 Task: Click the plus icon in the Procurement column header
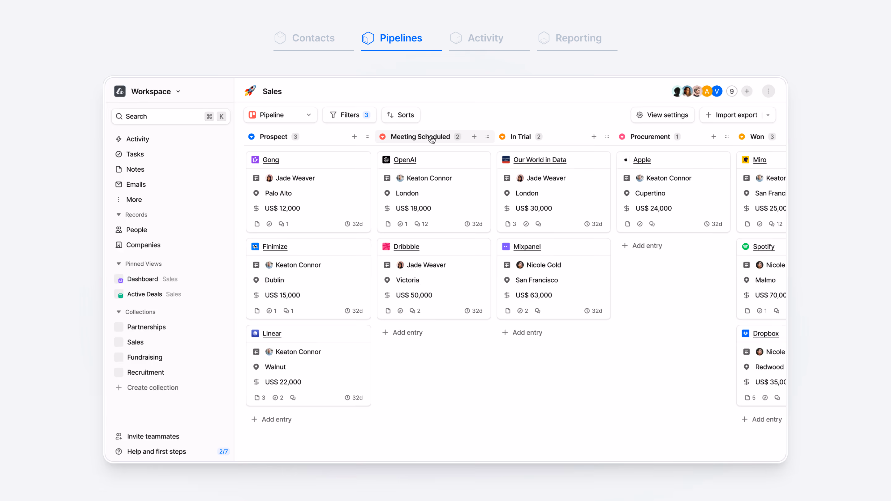[713, 137]
